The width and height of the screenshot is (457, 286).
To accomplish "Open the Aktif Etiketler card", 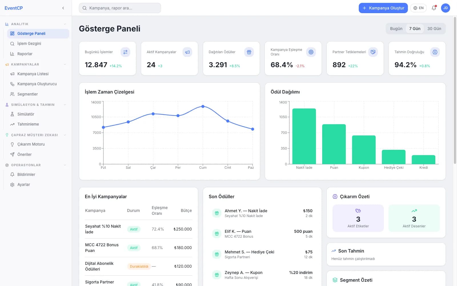I will coord(358,218).
